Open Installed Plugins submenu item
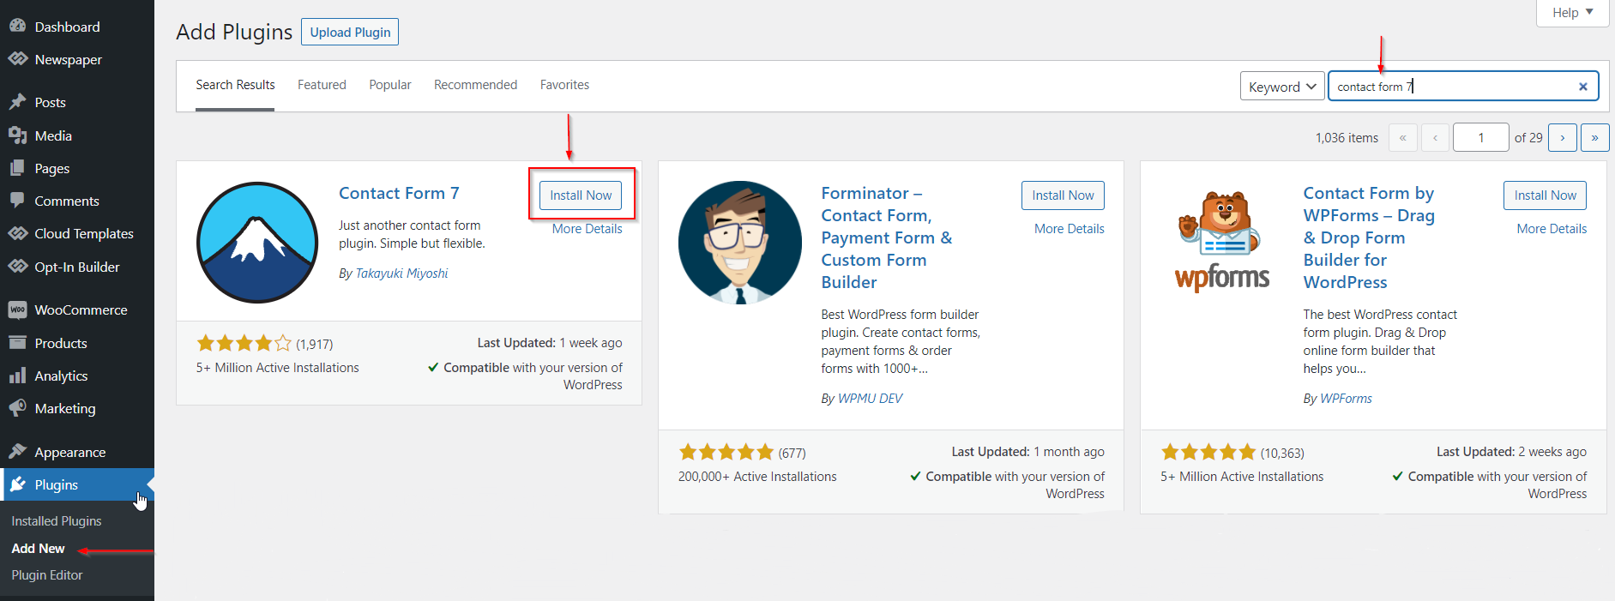1615x601 pixels. click(57, 521)
